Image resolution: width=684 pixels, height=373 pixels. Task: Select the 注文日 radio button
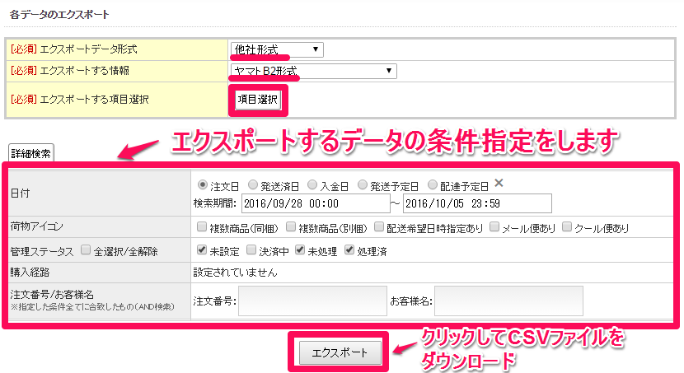click(x=203, y=185)
